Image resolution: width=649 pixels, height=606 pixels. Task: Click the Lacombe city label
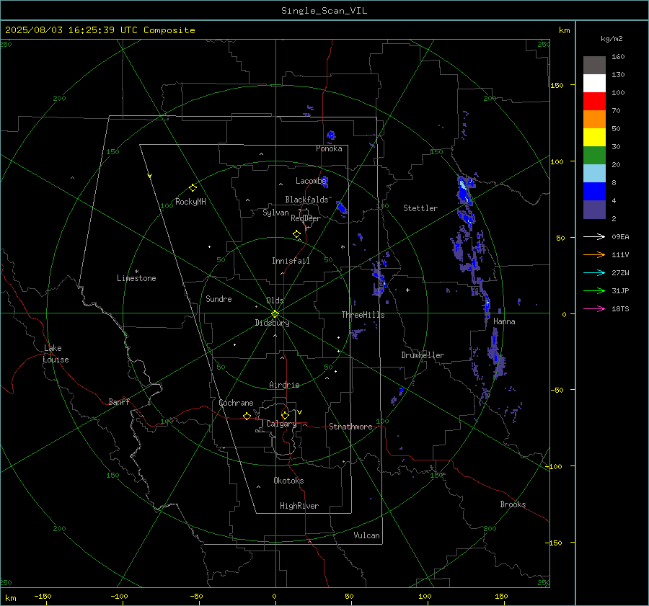point(311,181)
